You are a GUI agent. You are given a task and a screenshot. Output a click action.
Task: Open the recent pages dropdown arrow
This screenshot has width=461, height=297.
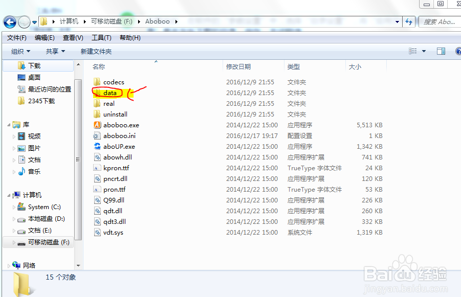click(x=34, y=22)
